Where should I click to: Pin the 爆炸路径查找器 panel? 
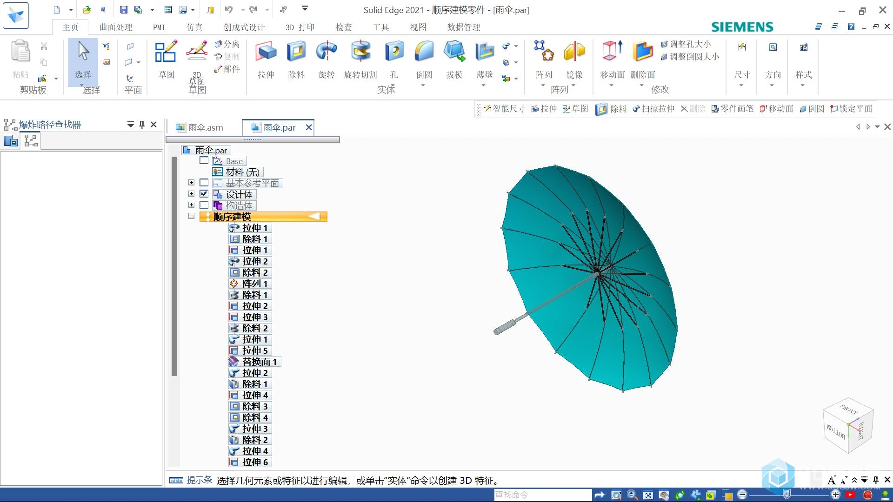(x=142, y=125)
